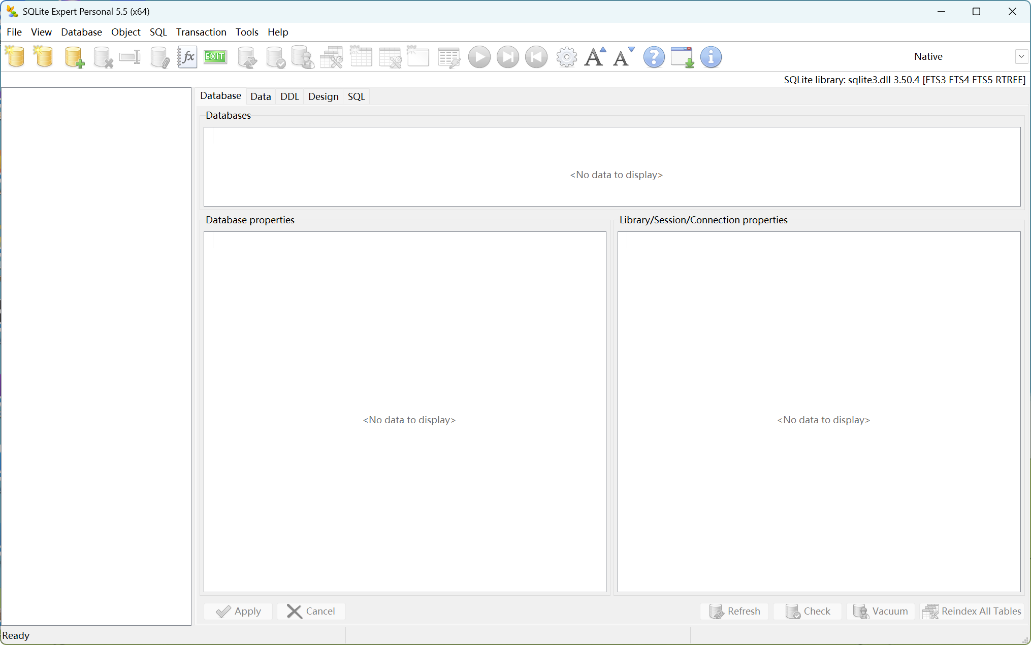Decrease font size with smaller A icon

coord(624,57)
